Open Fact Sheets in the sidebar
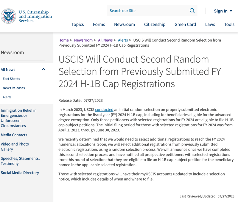Image resolution: width=238 pixels, height=202 pixels. tap(11, 79)
